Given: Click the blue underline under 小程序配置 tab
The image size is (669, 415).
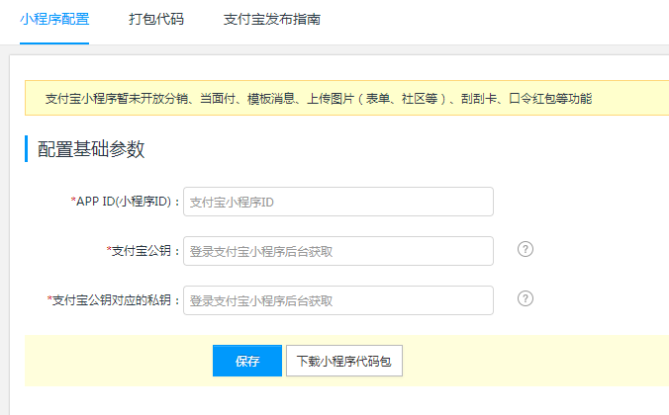Looking at the screenshot, I should pos(54,42).
